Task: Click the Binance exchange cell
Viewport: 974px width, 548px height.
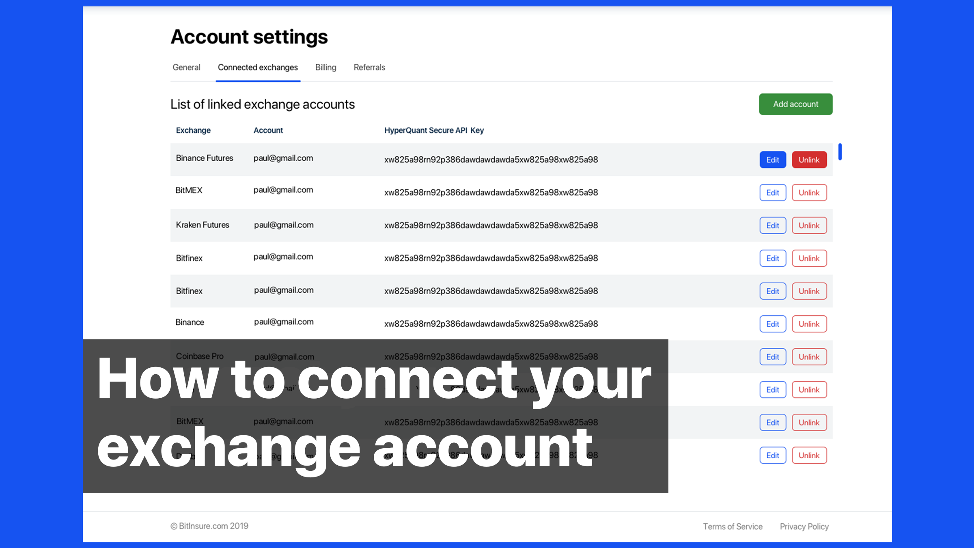Action: (x=190, y=322)
